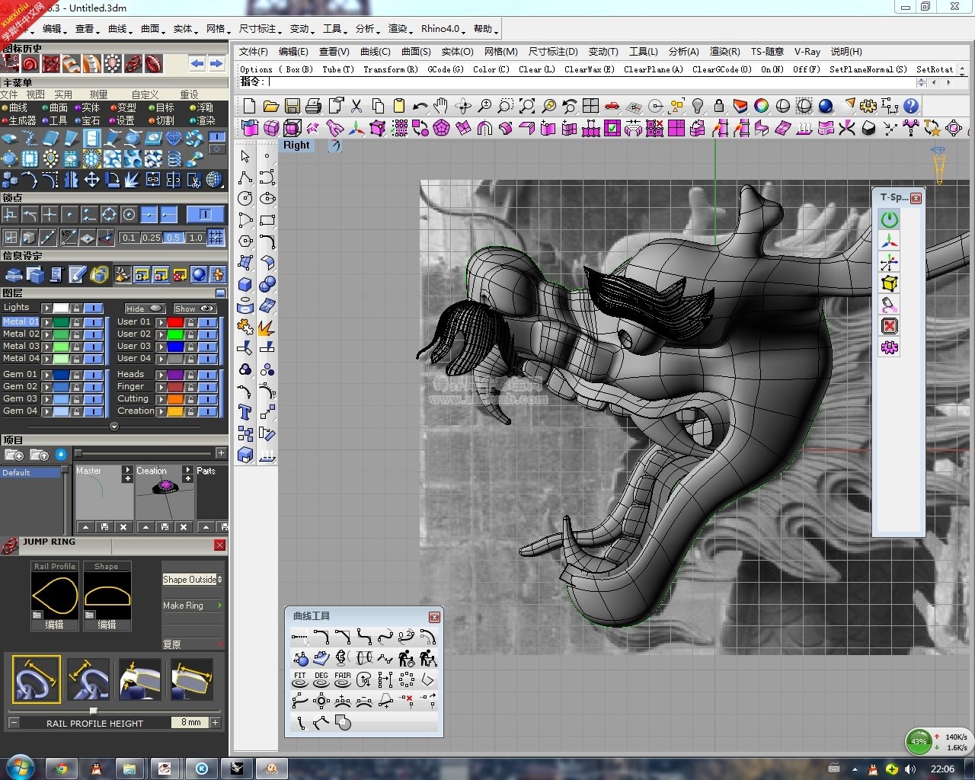Select the text T tool in side toolbar
Image resolution: width=975 pixels, height=780 pixels.
tap(245, 412)
